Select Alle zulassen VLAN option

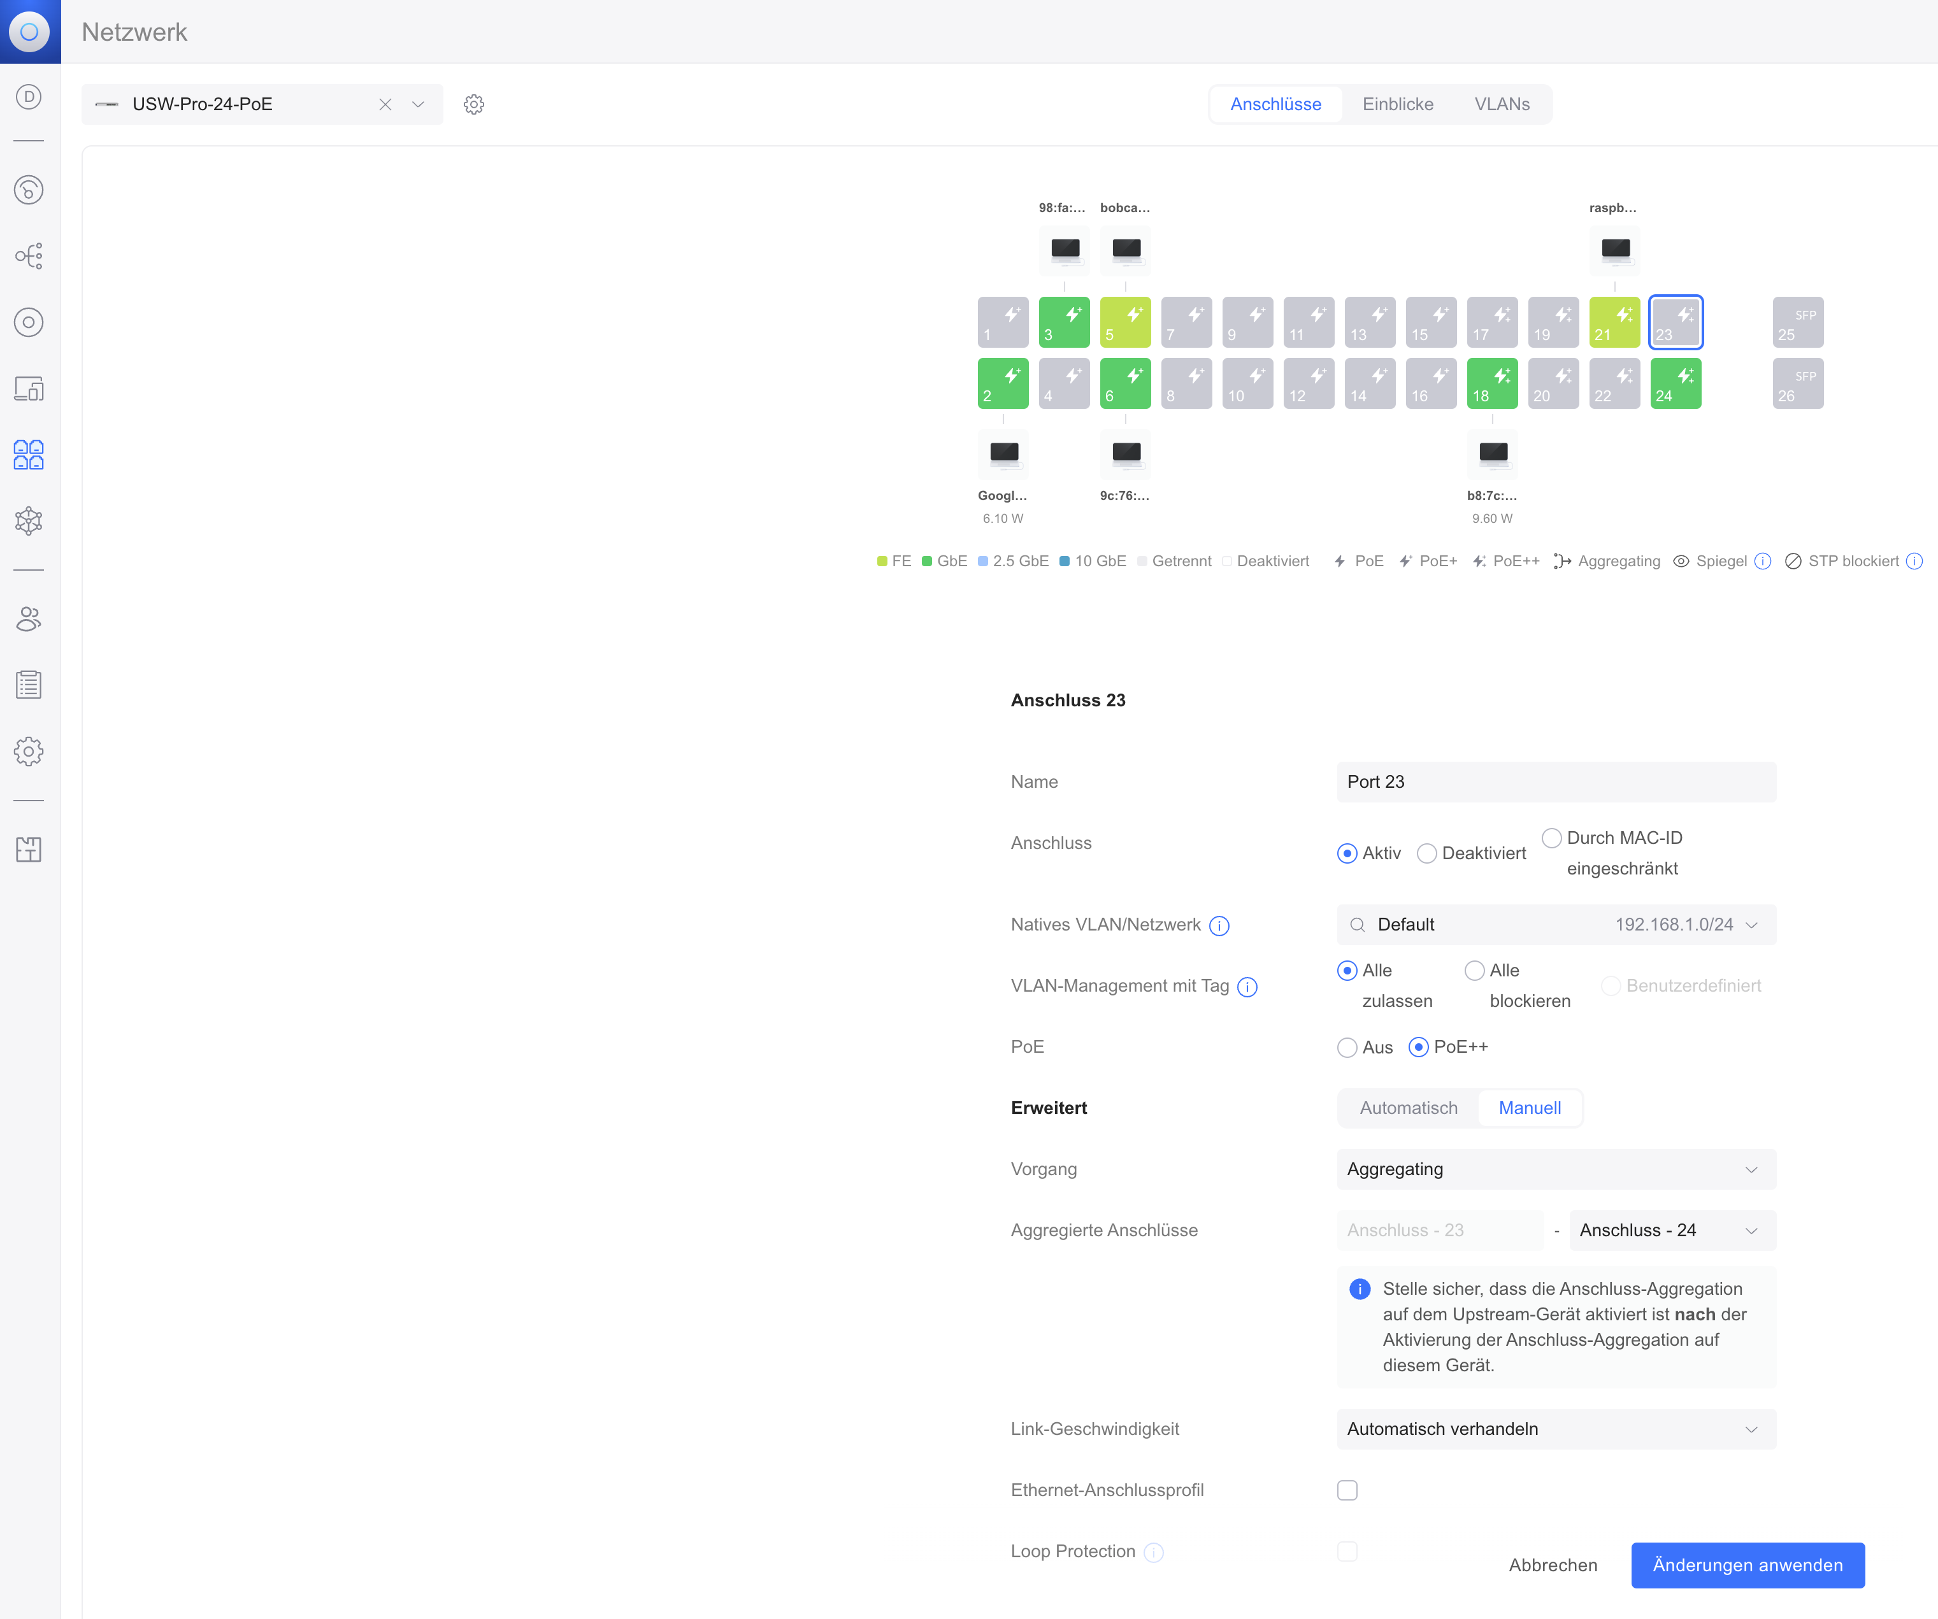(1346, 971)
